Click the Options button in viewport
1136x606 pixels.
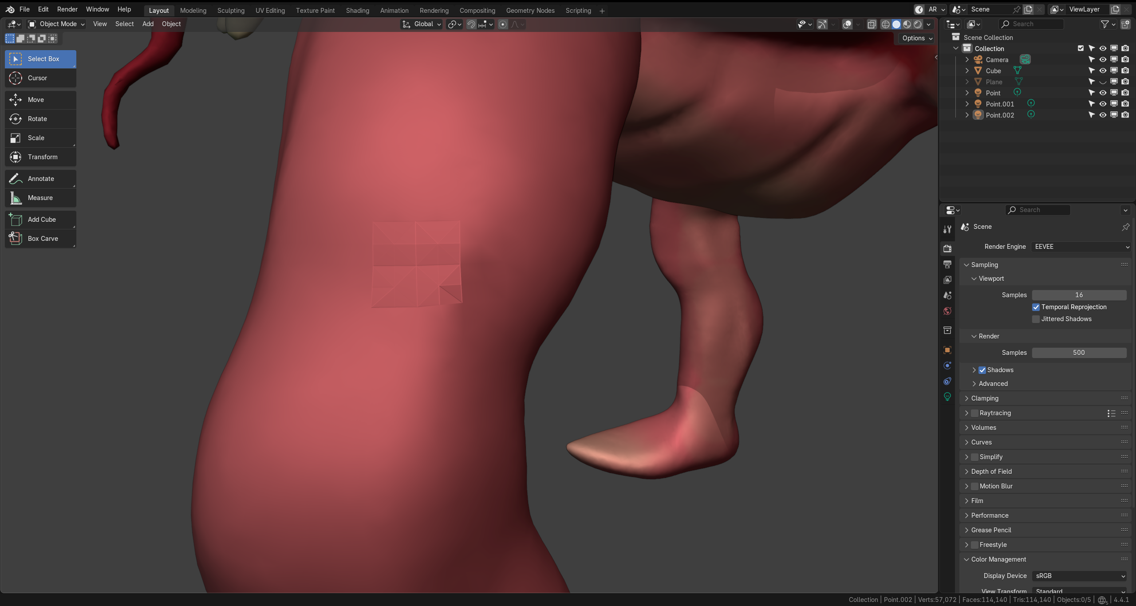point(917,38)
